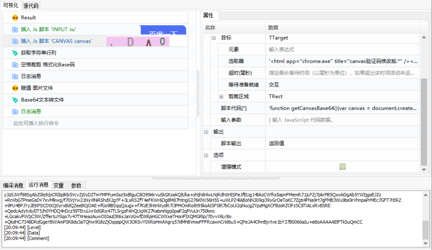Switch to the 源代码 tab
The width and height of the screenshot is (432, 250).
tap(31, 6)
